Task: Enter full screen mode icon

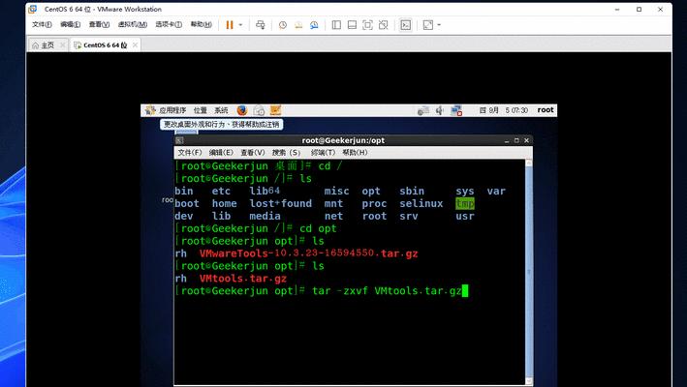Action: [367, 25]
